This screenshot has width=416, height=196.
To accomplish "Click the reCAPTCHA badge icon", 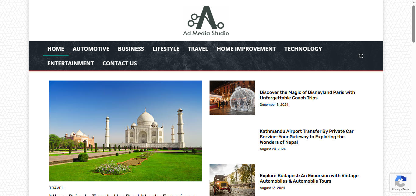I will pyautogui.click(x=400, y=182).
